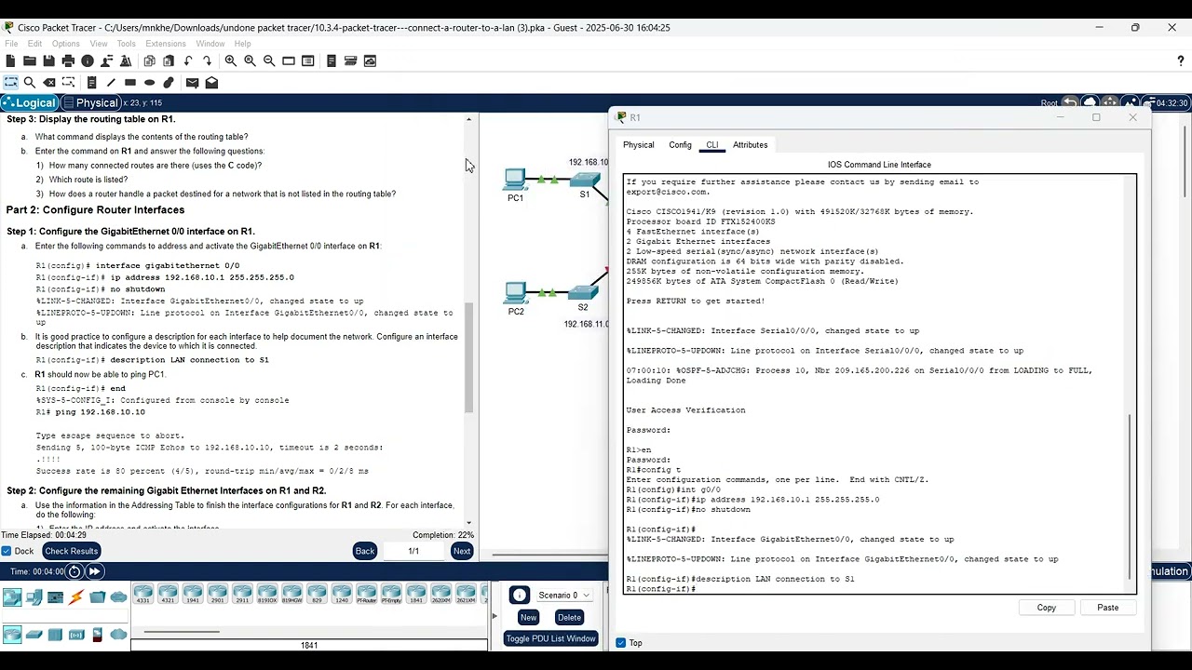
Task: Toggle the Top checkbox in R1 window
Action: (621, 643)
